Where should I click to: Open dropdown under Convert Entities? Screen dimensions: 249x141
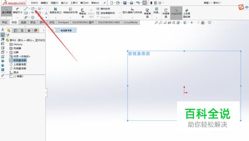point(70,18)
